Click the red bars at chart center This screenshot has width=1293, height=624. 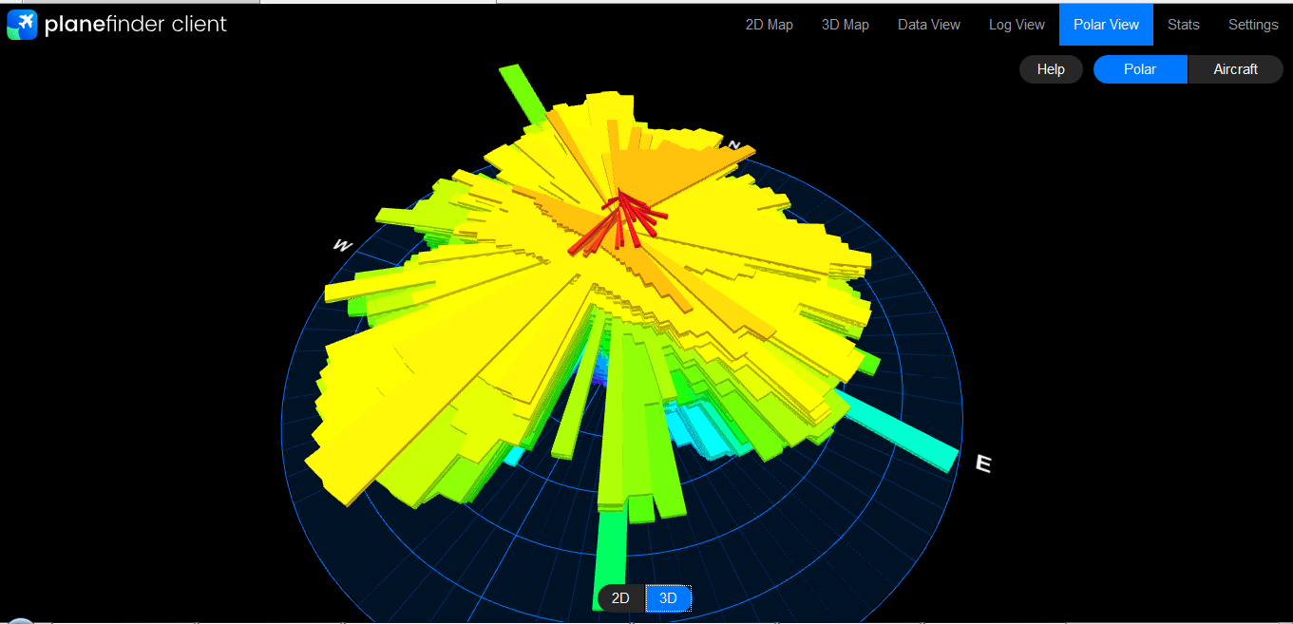618,224
